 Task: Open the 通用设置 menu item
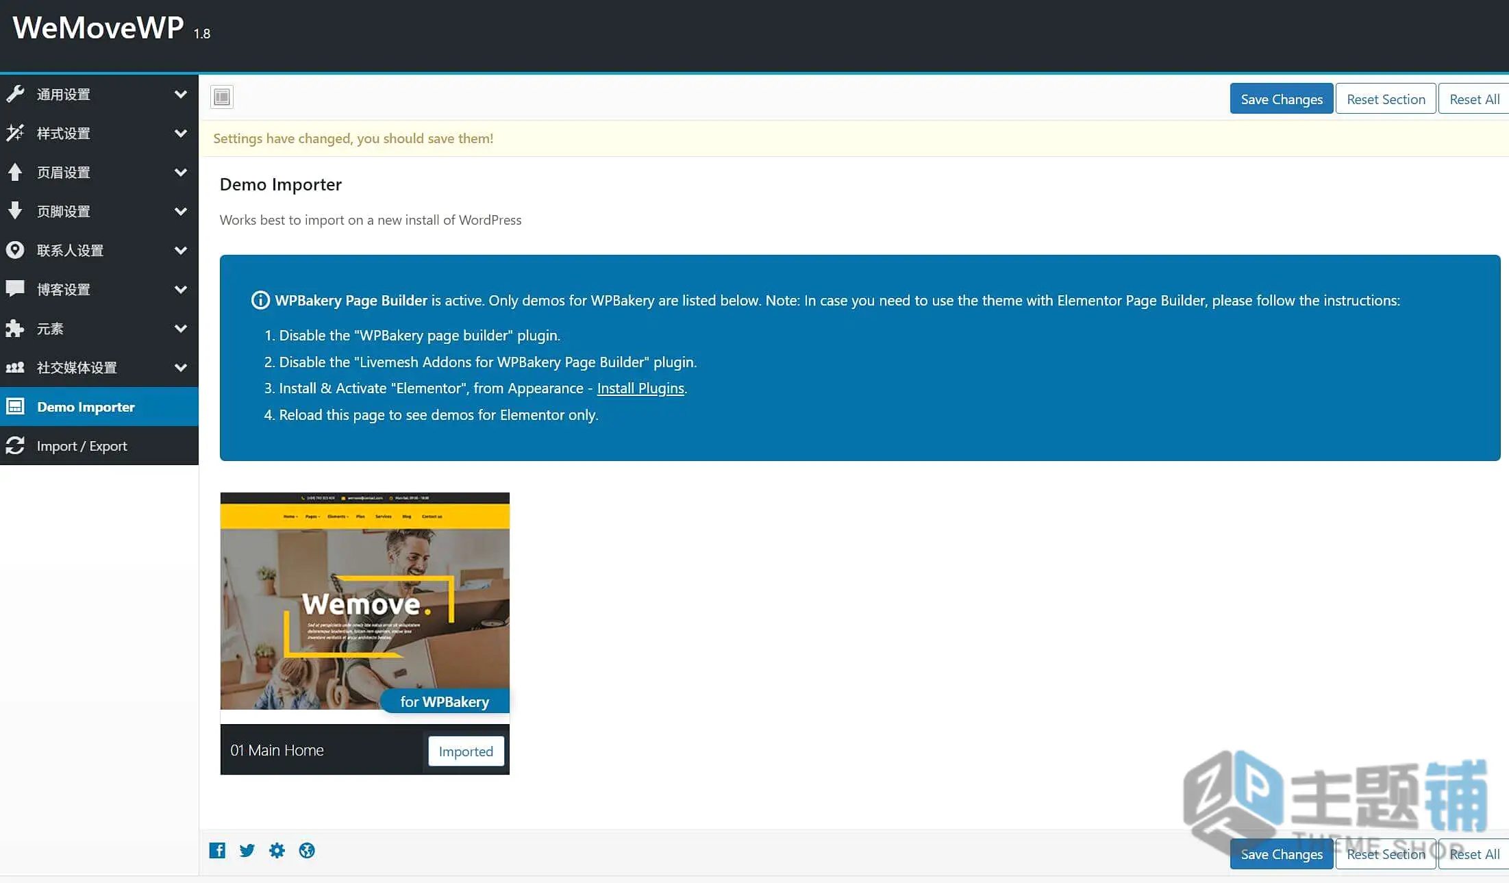99,95
